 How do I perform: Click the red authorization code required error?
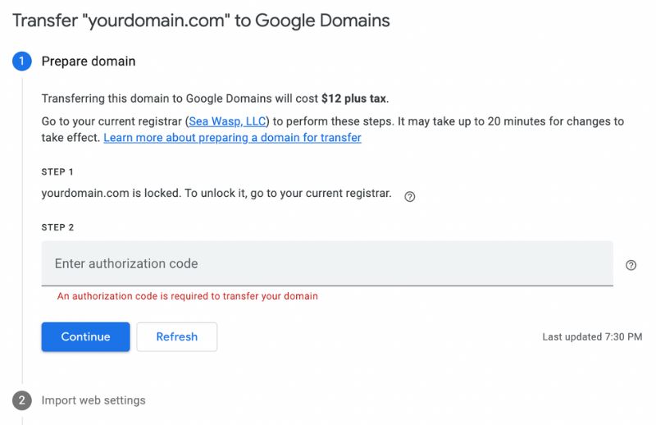tap(188, 296)
